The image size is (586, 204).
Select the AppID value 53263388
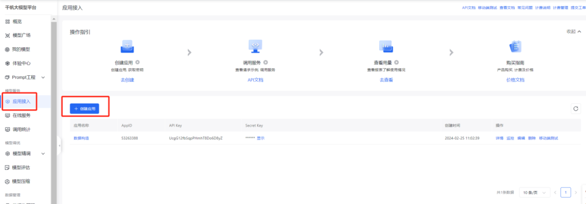(x=129, y=138)
